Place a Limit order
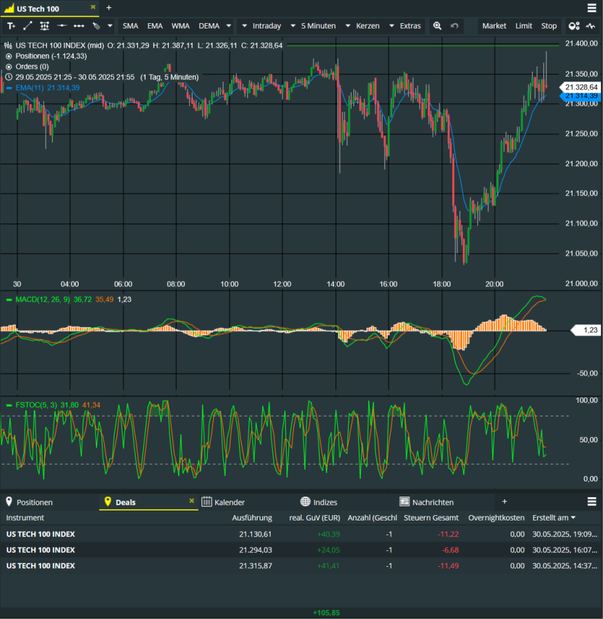Screen dimensions: 603x619 coord(524,26)
